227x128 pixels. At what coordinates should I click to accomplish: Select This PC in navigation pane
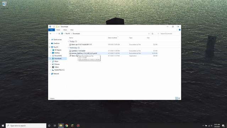click(x=56, y=47)
